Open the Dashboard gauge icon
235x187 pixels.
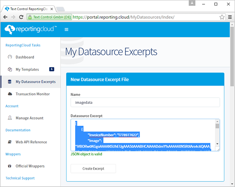[10, 57]
